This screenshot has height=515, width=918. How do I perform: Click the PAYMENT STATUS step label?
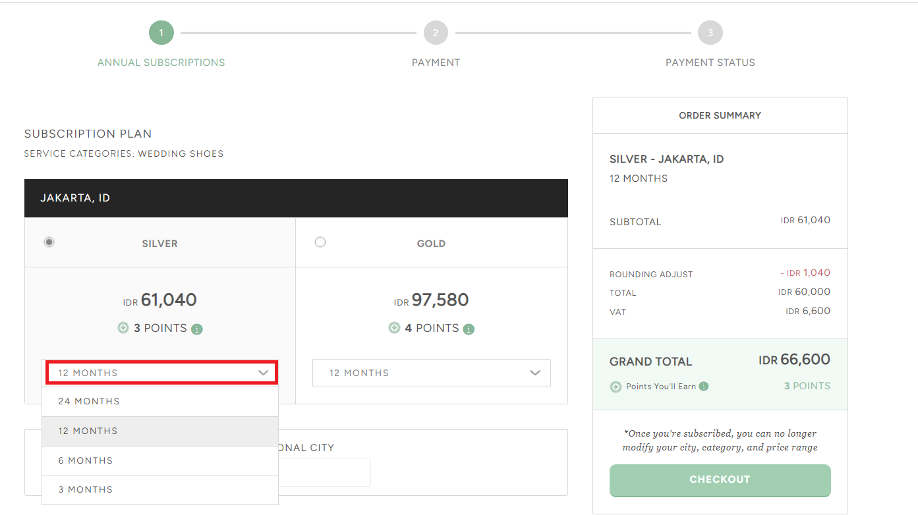[710, 63]
